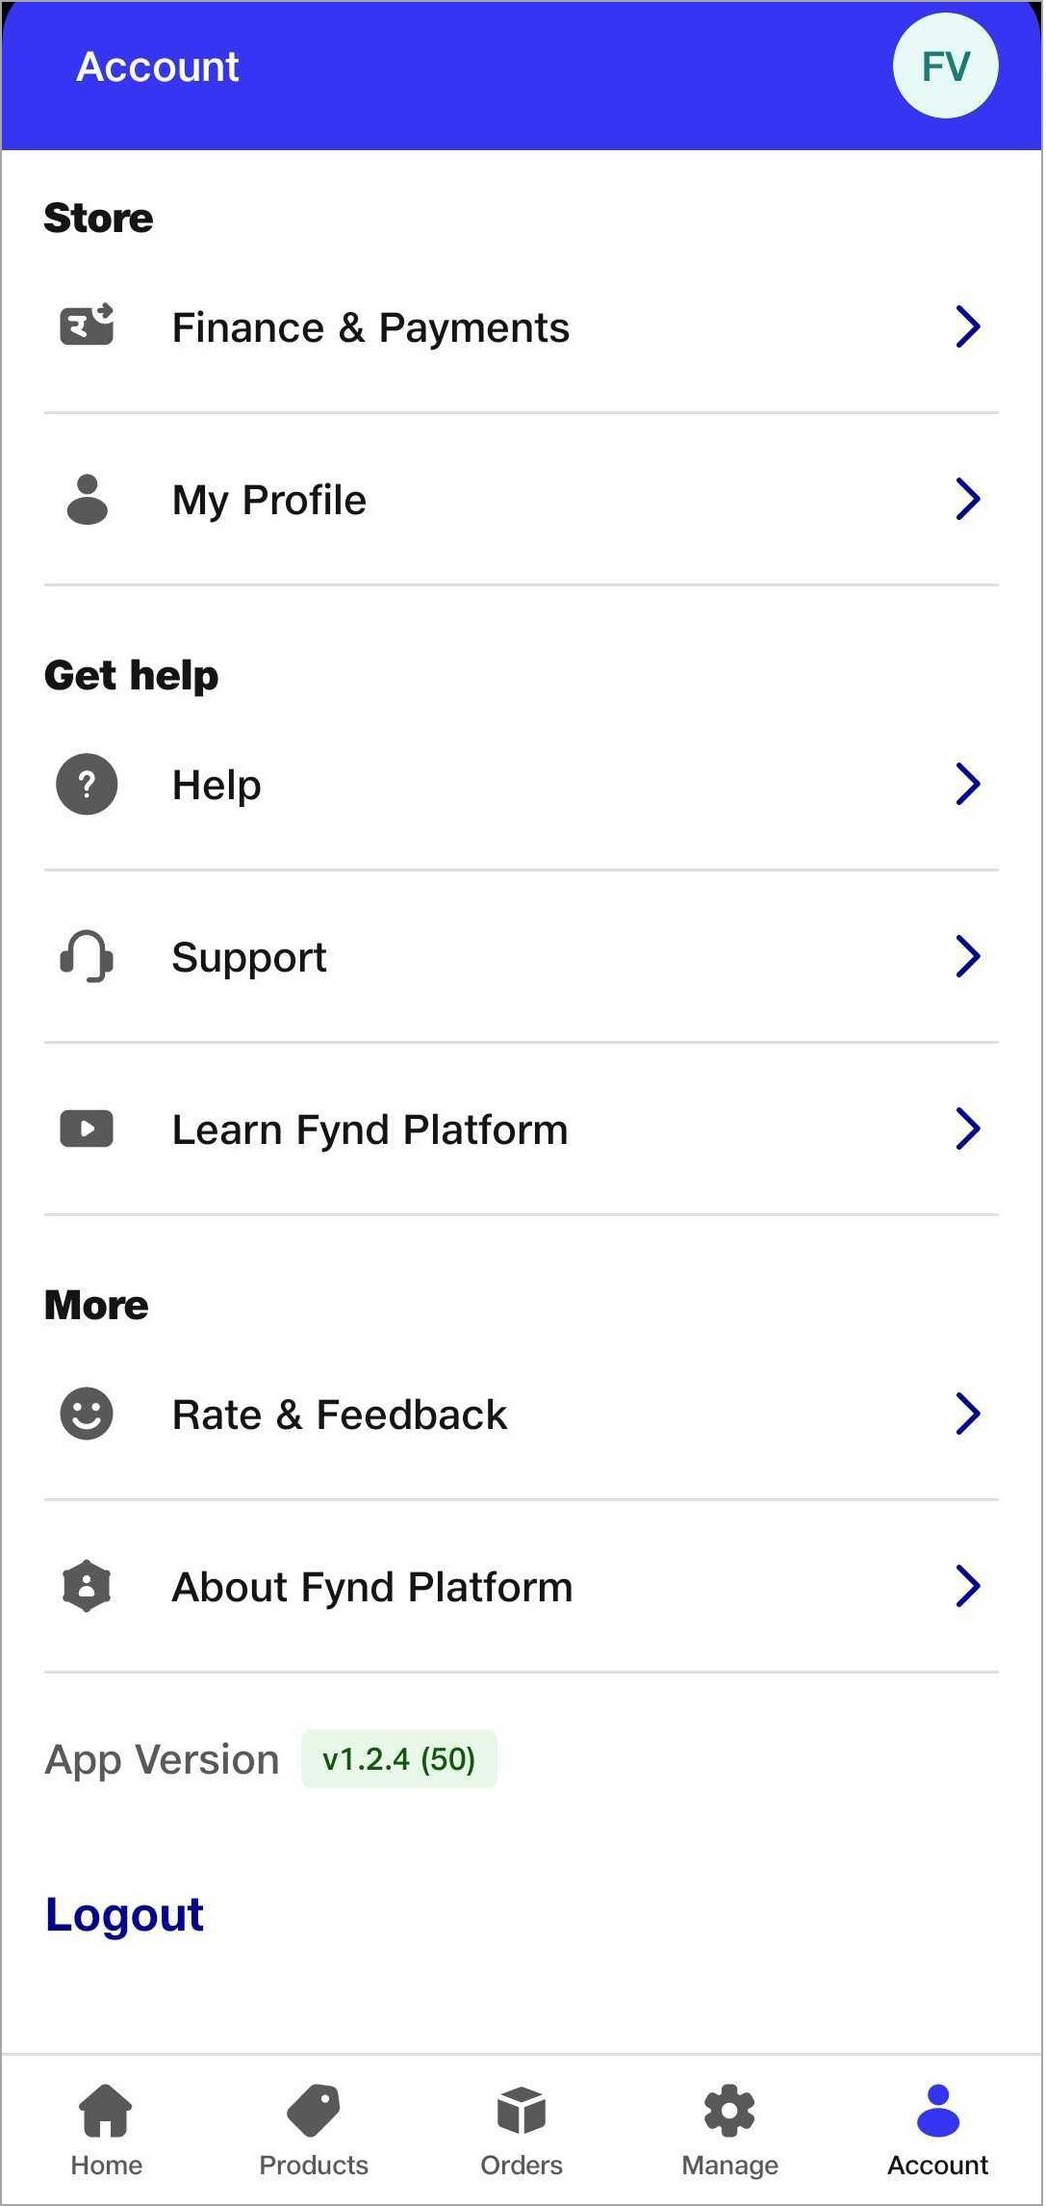This screenshot has height=2206, width=1046.
Task: Expand Support with its arrow chevron
Action: pyautogui.click(x=968, y=956)
